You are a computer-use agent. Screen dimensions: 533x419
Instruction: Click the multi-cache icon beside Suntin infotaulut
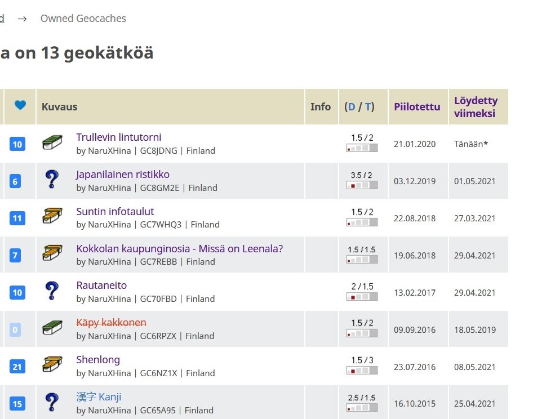[x=52, y=217]
